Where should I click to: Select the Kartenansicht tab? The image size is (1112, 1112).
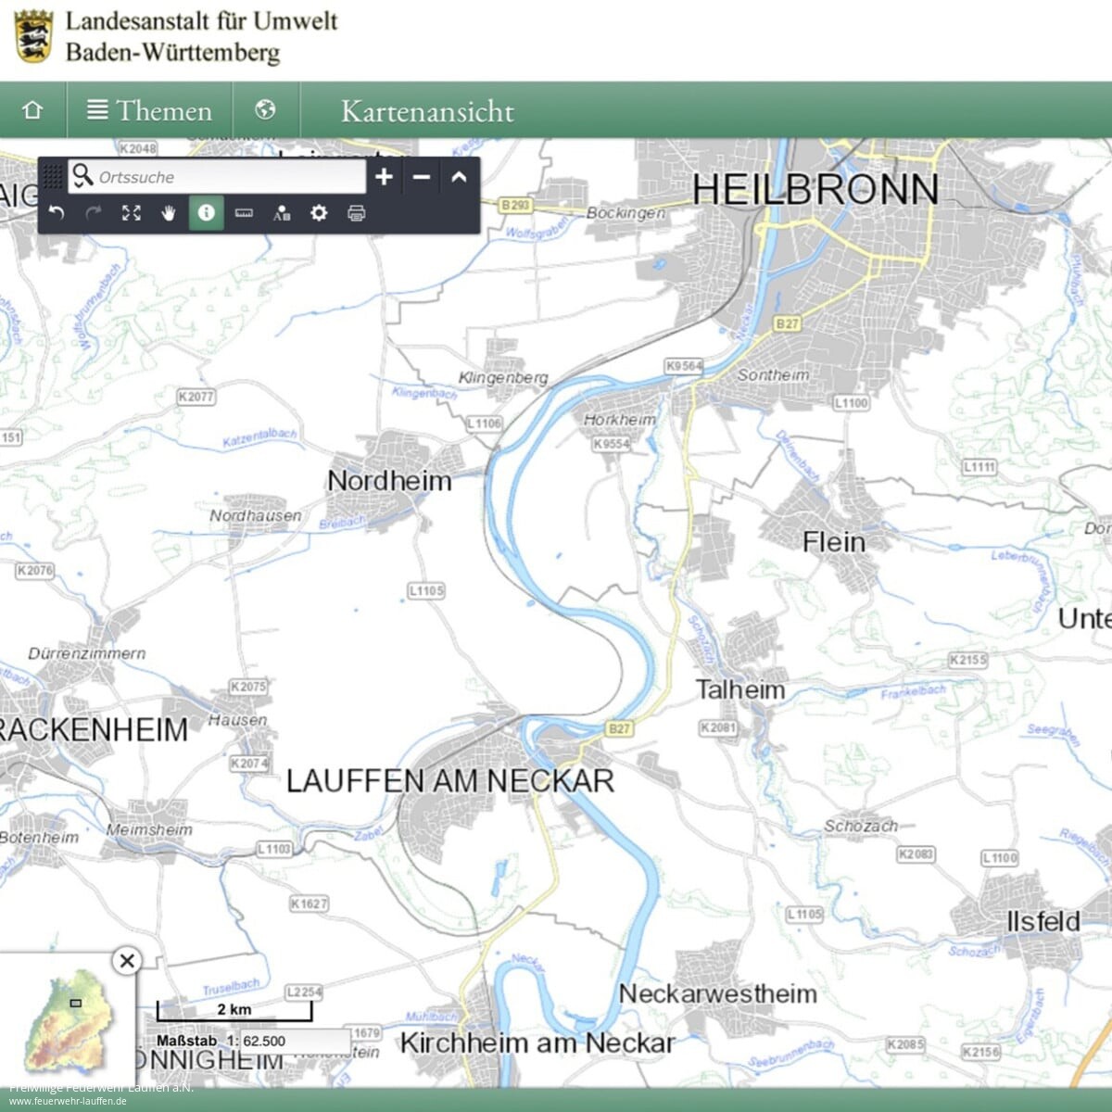426,111
